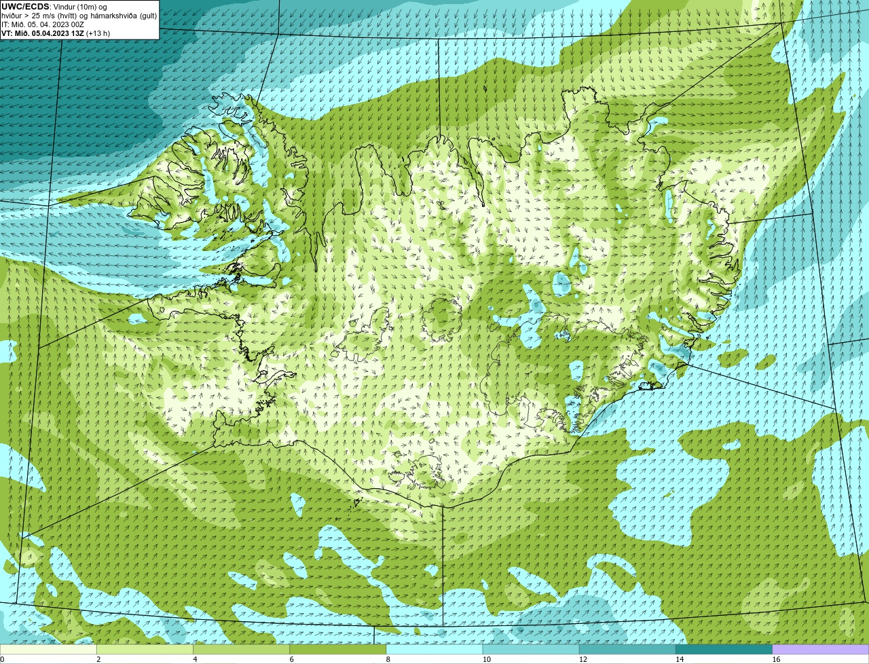Click the legend scale label "6"
The height and width of the screenshot is (664, 869).
(291, 659)
